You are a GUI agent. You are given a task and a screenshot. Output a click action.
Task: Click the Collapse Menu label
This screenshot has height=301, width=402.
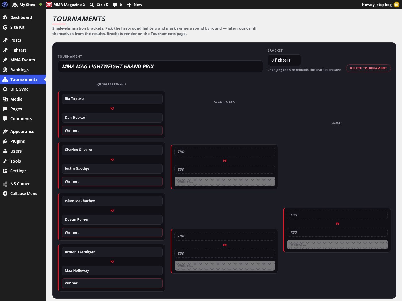(x=24, y=194)
